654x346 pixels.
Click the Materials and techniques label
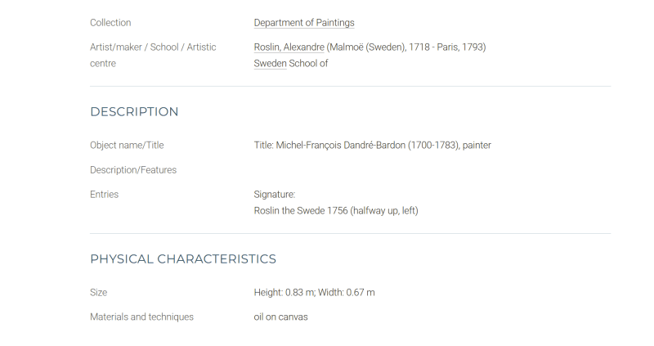pyautogui.click(x=141, y=317)
